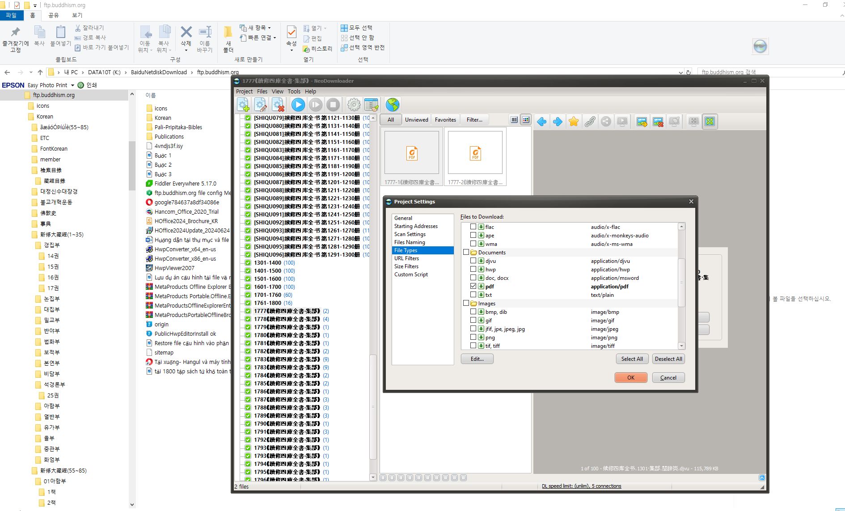Switch to thumbnails view icon
Screen dimensions: 845x511
[x=526, y=120]
